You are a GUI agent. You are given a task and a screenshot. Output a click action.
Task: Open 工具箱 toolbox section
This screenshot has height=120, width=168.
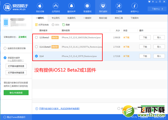click(x=119, y=8)
